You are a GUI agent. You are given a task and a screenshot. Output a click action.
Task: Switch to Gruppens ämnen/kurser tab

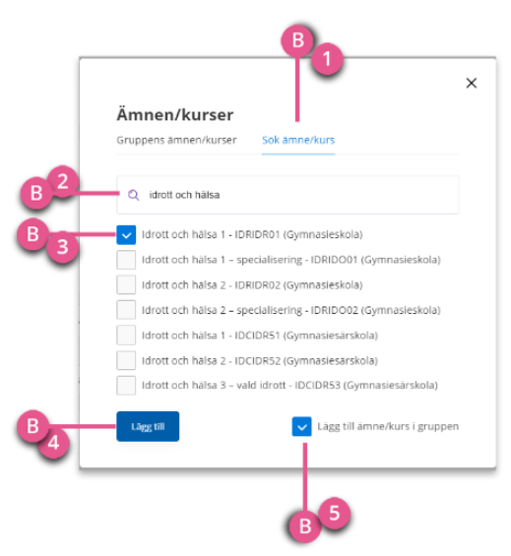(176, 140)
